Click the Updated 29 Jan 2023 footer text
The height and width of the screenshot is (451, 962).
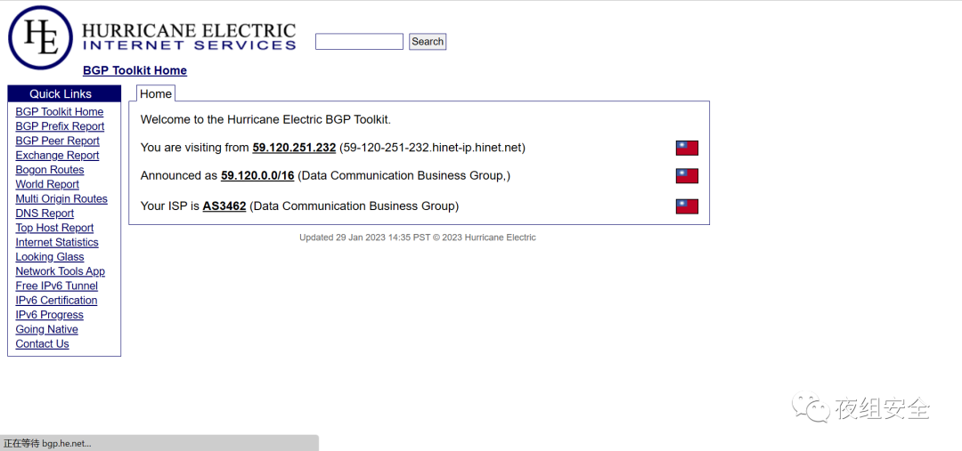pos(418,238)
